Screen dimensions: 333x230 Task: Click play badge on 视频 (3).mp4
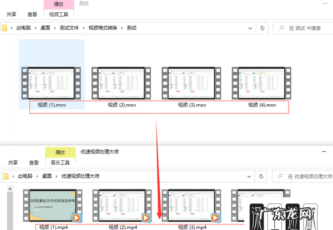coord(215,218)
